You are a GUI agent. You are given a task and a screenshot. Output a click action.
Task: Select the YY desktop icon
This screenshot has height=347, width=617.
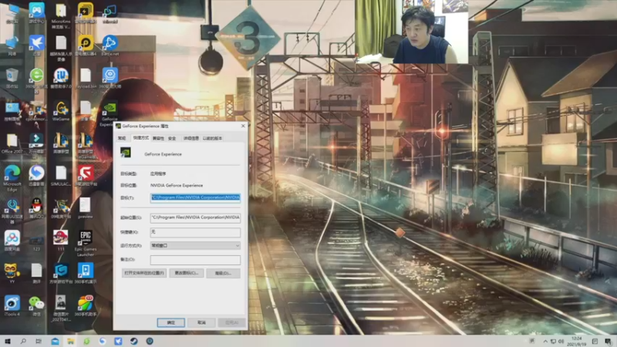(x=12, y=273)
